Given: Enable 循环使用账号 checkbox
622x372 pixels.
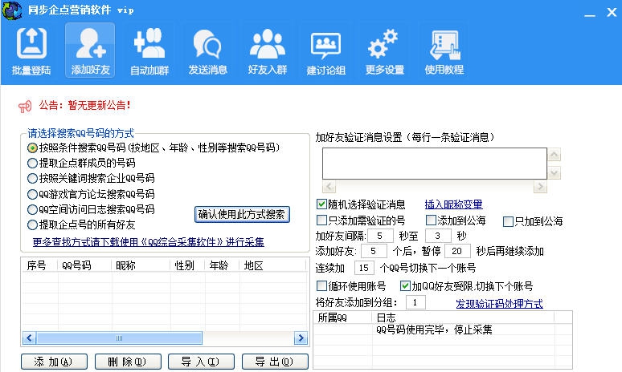Looking at the screenshot, I should pyautogui.click(x=321, y=285).
